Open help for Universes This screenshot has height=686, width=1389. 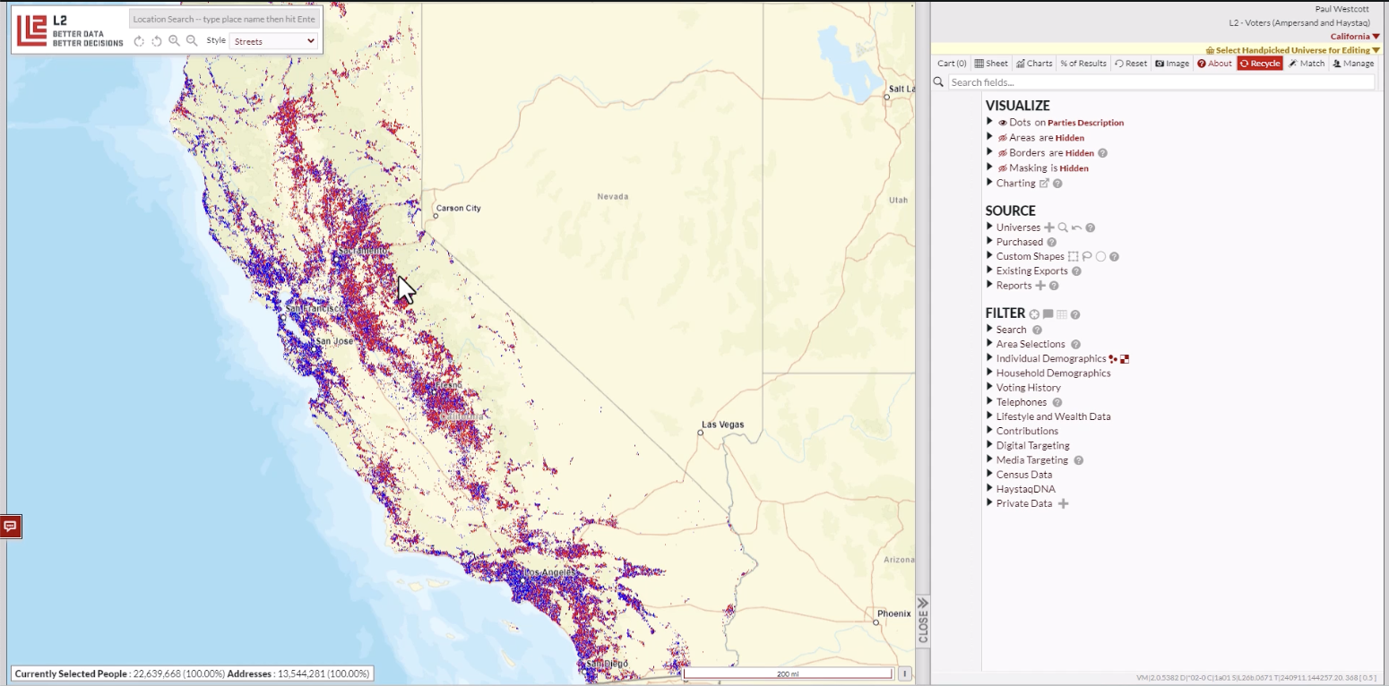[1091, 227]
